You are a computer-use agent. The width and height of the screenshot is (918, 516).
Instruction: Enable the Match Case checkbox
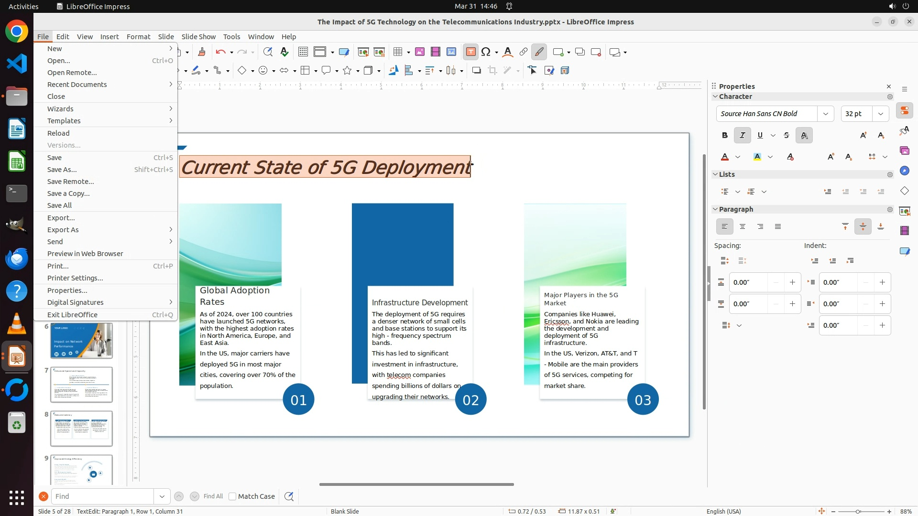pyautogui.click(x=233, y=496)
